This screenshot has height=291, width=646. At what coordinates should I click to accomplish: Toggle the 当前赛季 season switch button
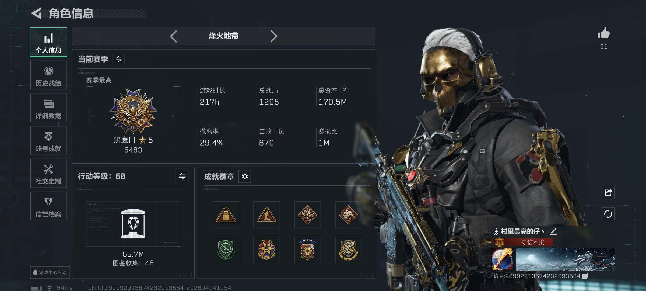(119, 59)
